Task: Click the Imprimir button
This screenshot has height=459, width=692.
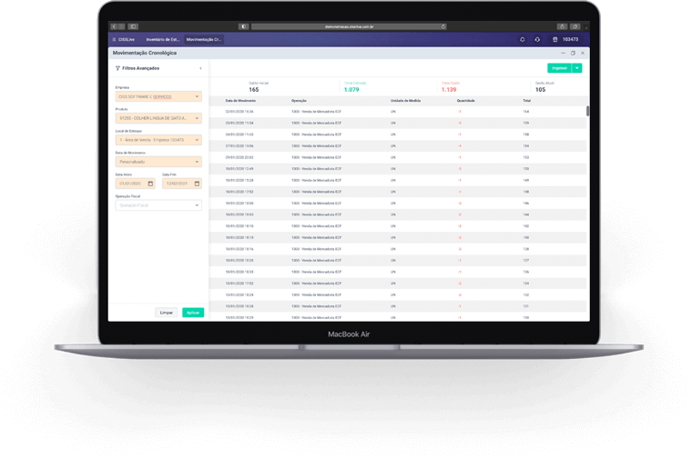Action: click(560, 68)
